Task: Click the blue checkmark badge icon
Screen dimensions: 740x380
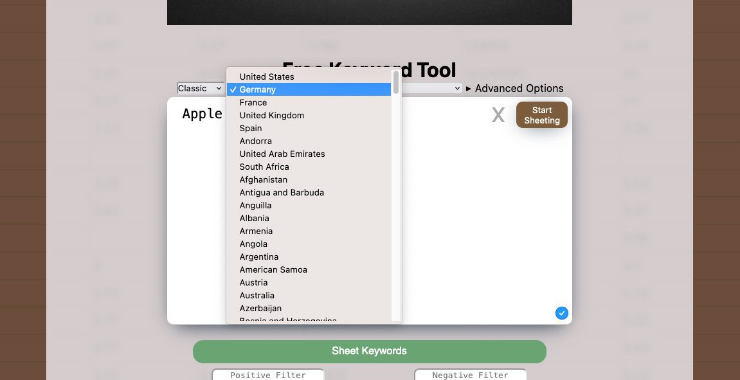Action: pyautogui.click(x=562, y=313)
